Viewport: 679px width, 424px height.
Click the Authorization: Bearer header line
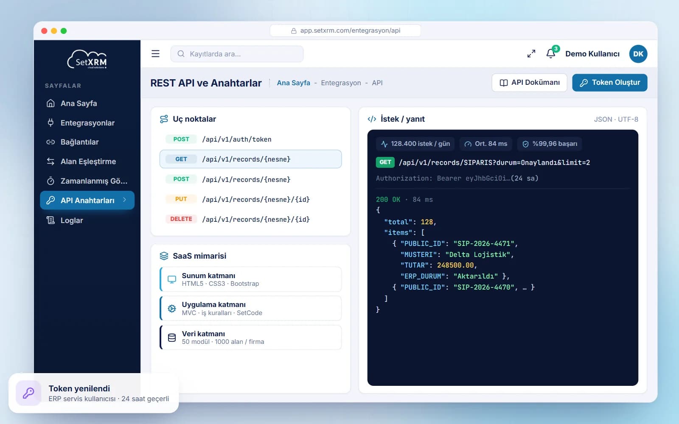click(x=457, y=179)
